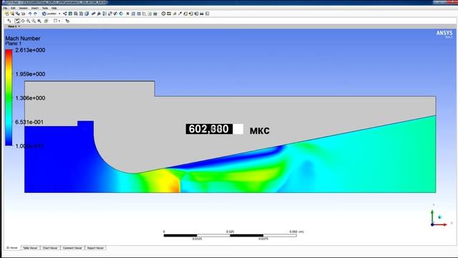Click the viewer toolbar's last icon
Image resolution: width=458 pixels, height=258 pixels.
[x=67, y=21]
